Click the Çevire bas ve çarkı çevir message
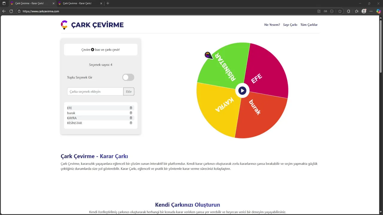Viewport: 383px width, 215px height. 101,50
